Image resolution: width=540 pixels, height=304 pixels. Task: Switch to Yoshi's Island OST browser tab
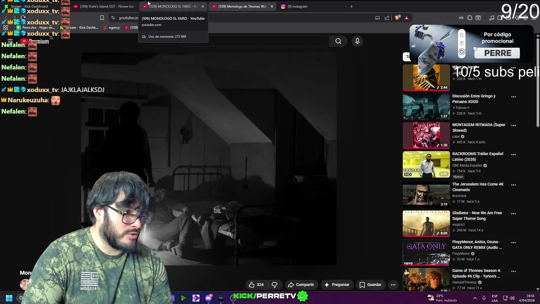click(104, 6)
